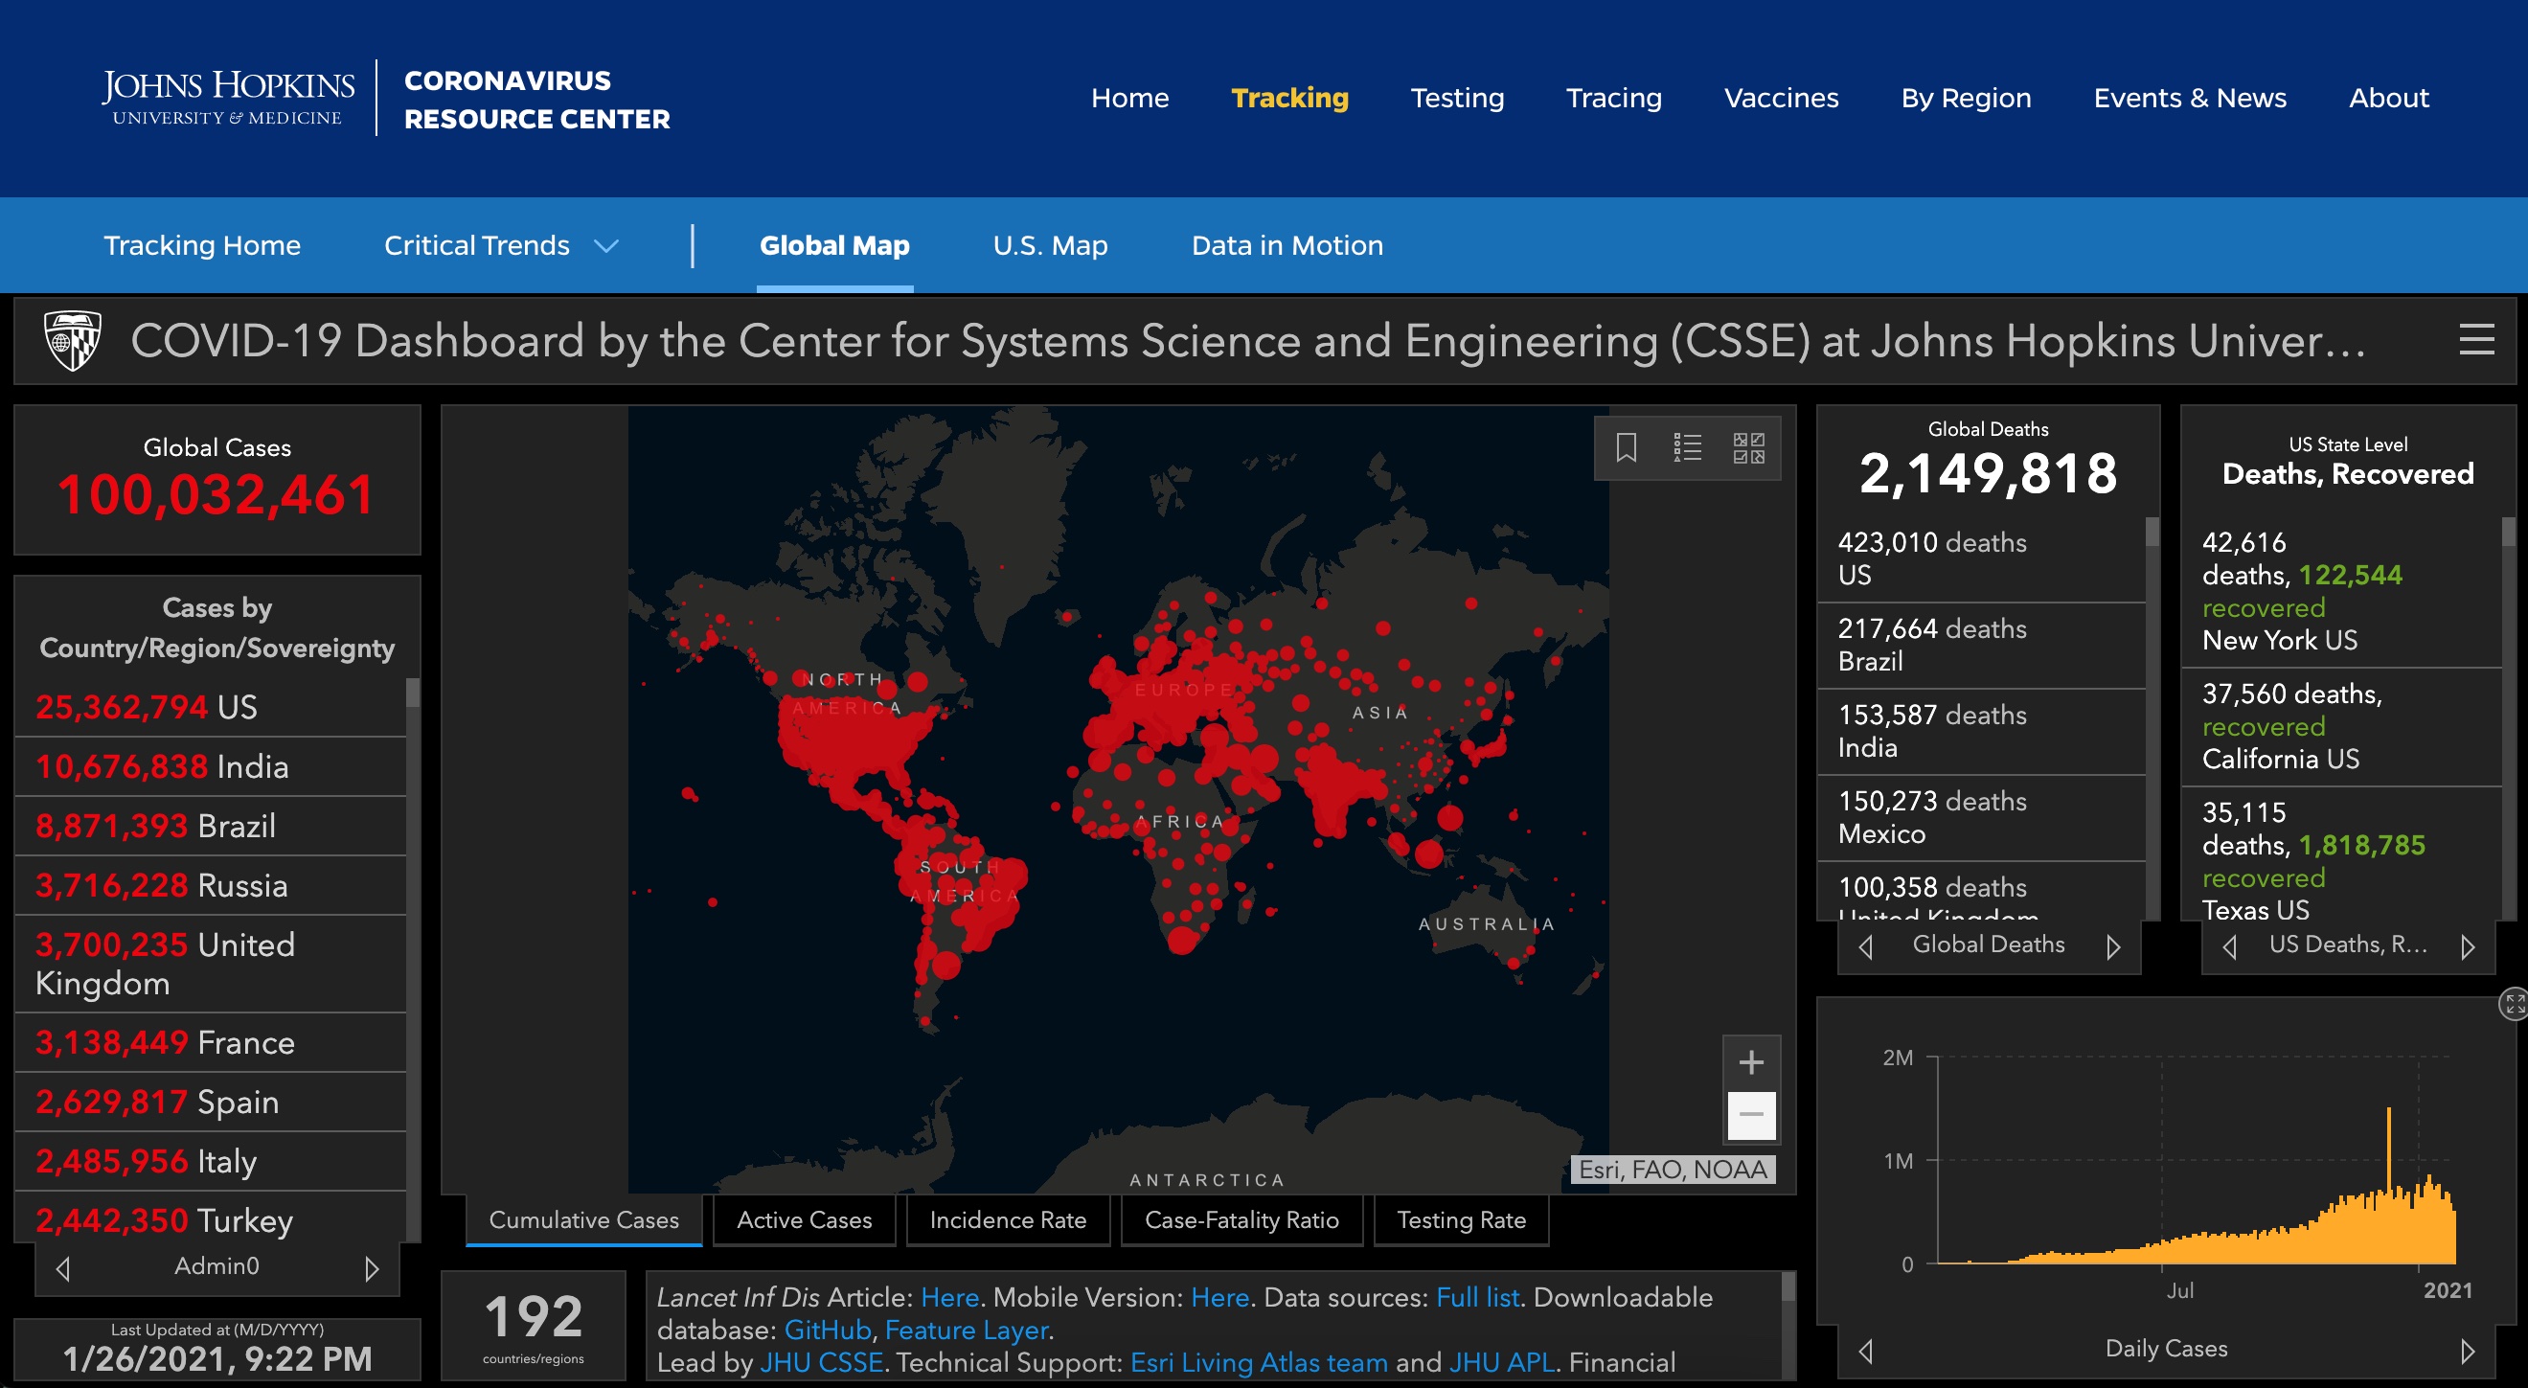Image resolution: width=2528 pixels, height=1388 pixels.
Task: Select India row with 10,676,838 cases
Action: pyautogui.click(x=211, y=766)
